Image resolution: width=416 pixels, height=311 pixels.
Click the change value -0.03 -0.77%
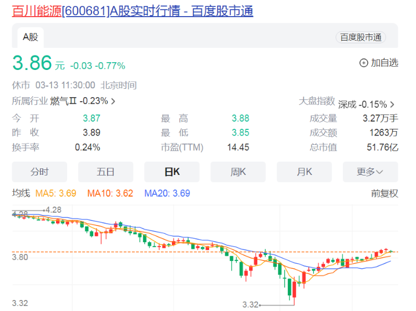point(98,66)
